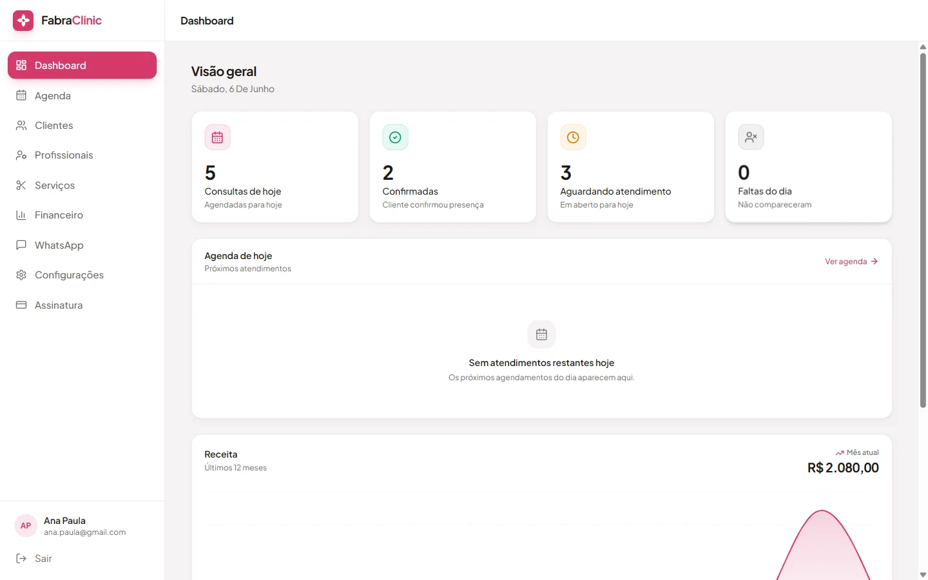Click the Agendadas para hoje caption
This screenshot has width=928, height=580.
coord(244,205)
